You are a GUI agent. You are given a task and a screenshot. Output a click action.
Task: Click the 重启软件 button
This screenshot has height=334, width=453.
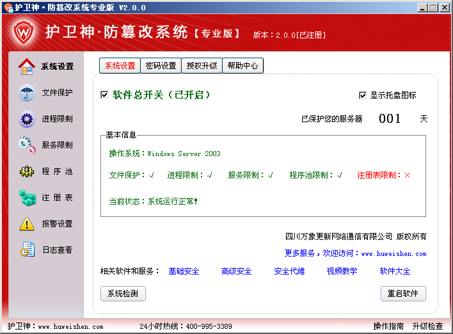pos(403,294)
